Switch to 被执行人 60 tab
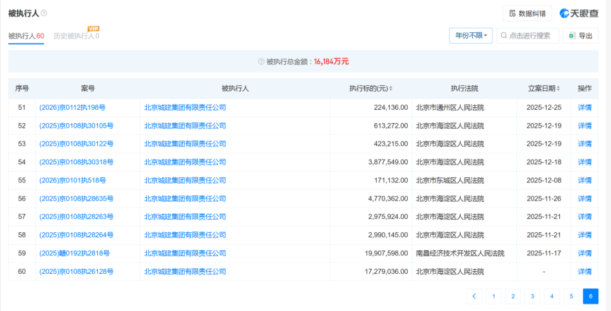The image size is (611, 311). point(26,36)
